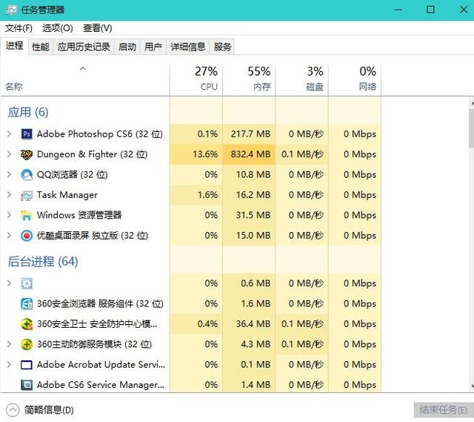Screen dimensions: 474x422
Task: Click the Adobe Photoshop CS6 process icon
Action: click(x=27, y=134)
